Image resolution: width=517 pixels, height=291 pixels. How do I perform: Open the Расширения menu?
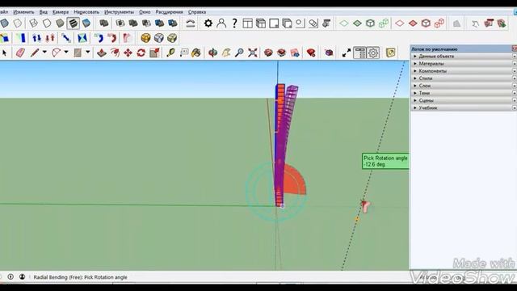pyautogui.click(x=169, y=12)
